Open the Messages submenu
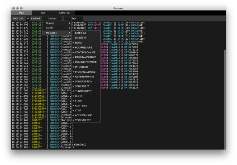Screen dimensions: 237x165 coord(57,33)
